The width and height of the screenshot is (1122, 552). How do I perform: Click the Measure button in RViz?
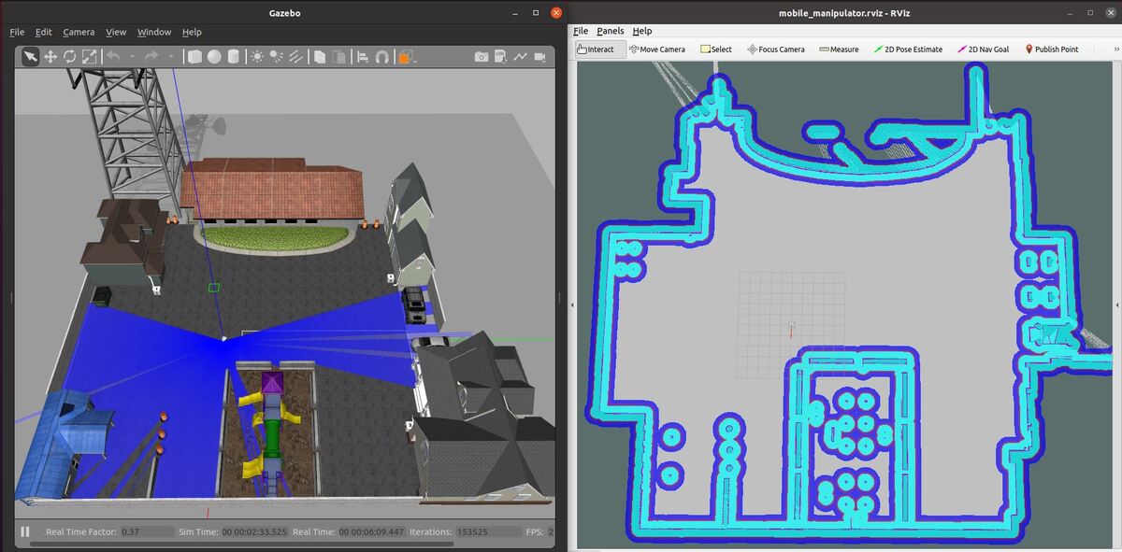point(837,49)
